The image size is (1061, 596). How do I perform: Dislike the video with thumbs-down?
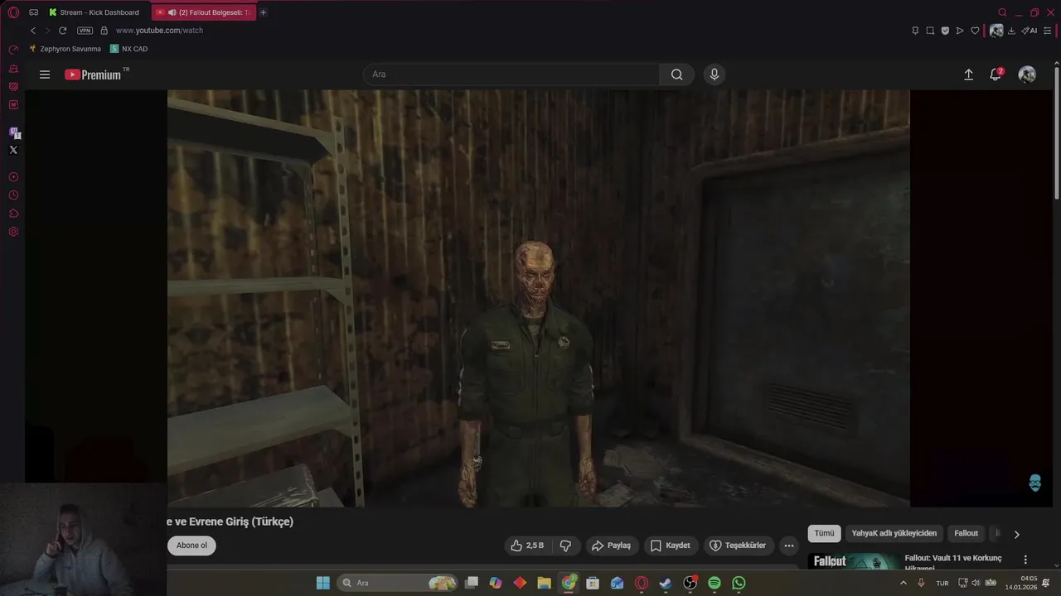pyautogui.click(x=565, y=546)
